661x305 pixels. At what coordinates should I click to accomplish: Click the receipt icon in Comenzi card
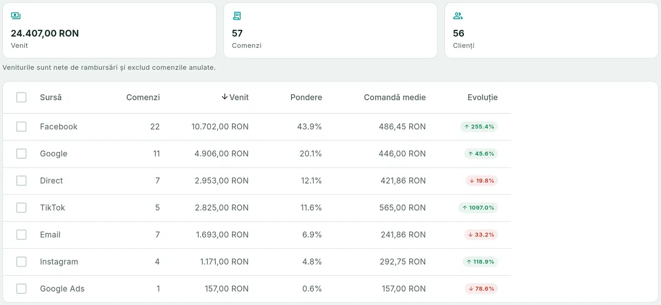[x=237, y=16]
